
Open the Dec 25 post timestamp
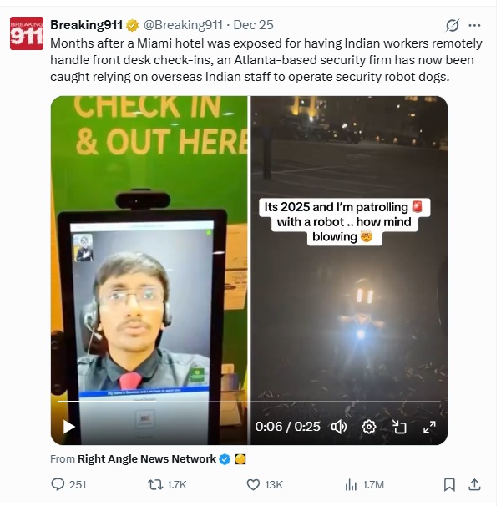point(253,25)
